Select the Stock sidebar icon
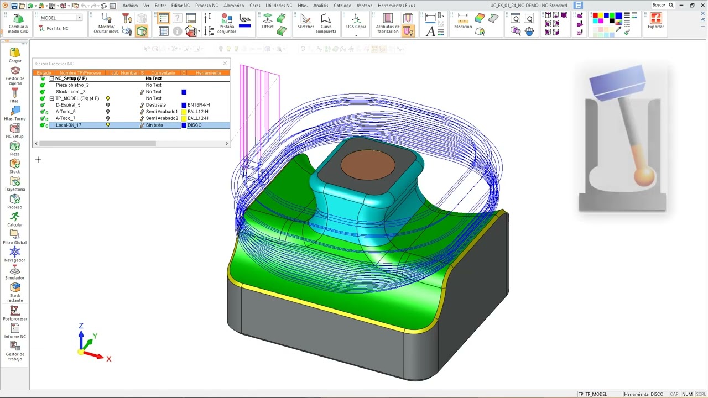This screenshot has width=708, height=398. click(x=15, y=166)
